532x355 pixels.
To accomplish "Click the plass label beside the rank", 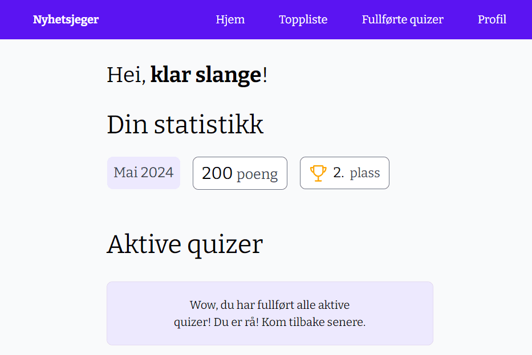I will coord(365,173).
